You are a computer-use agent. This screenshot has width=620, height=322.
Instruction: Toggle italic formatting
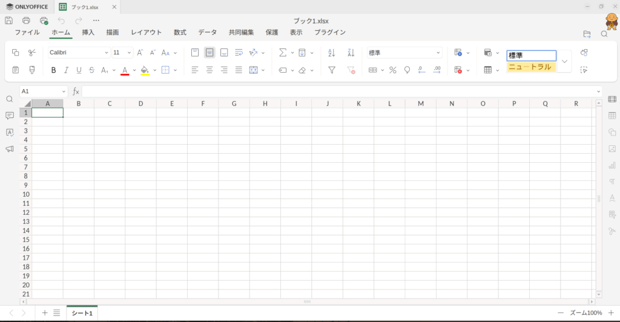pos(66,70)
